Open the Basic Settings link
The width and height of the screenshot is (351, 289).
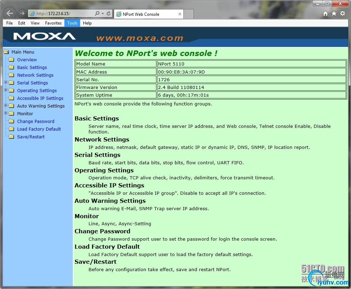32,67
